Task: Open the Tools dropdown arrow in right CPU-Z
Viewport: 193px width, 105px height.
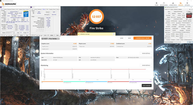Action: 48,35
